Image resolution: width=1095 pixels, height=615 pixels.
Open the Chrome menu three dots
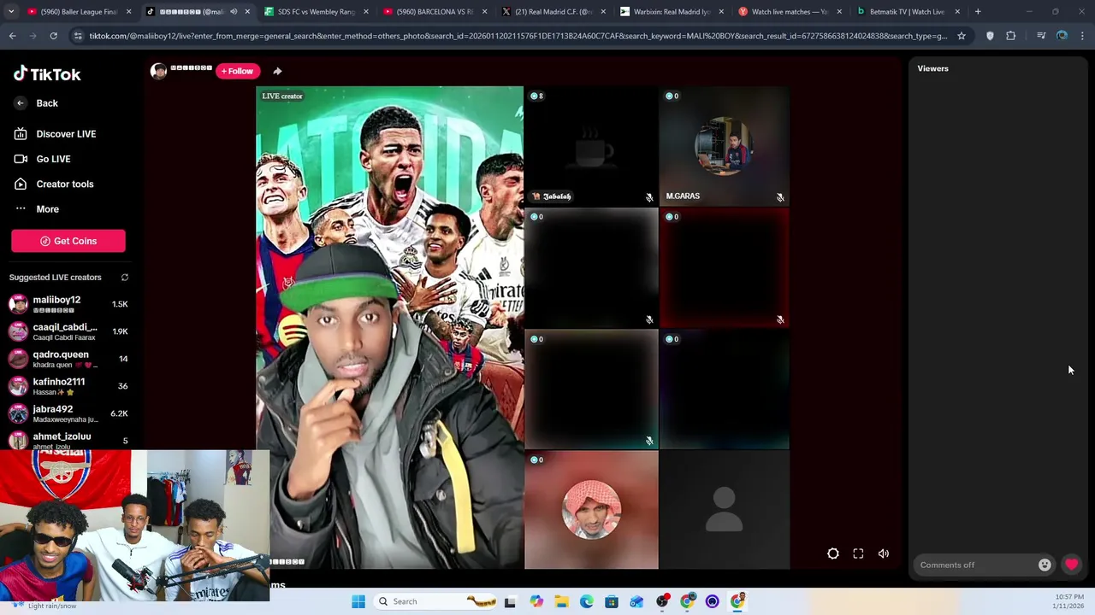[x=1083, y=36]
